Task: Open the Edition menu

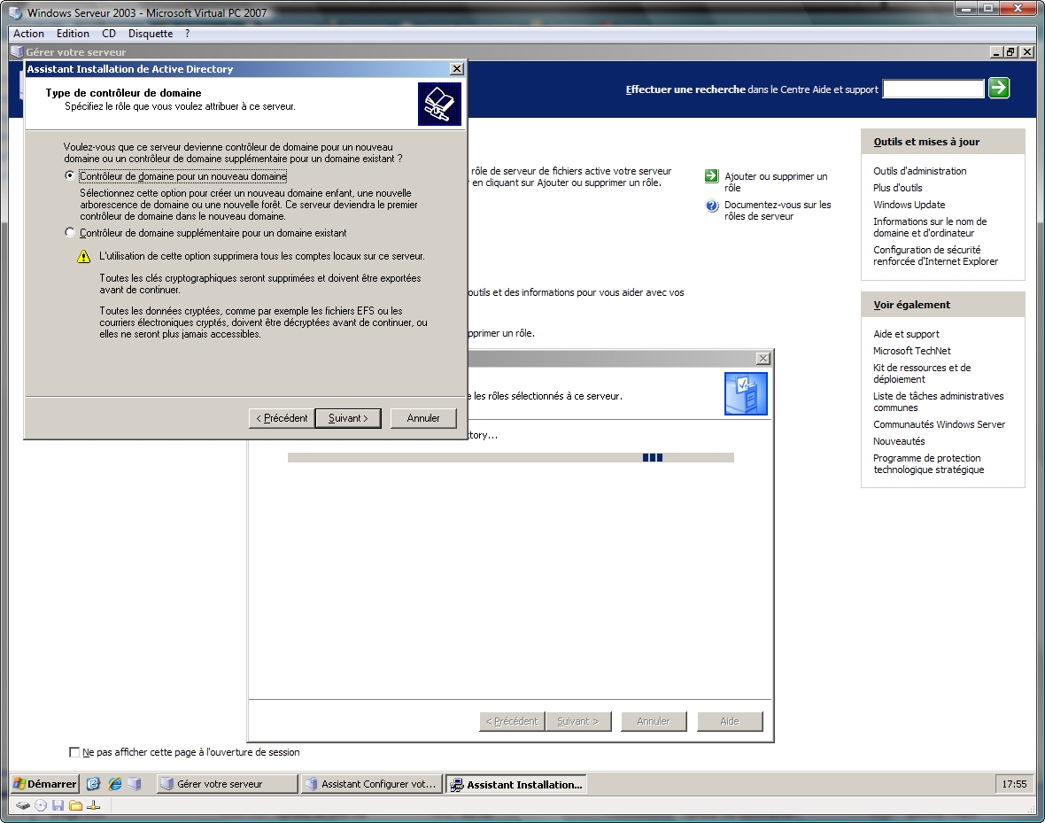Action: point(73,34)
